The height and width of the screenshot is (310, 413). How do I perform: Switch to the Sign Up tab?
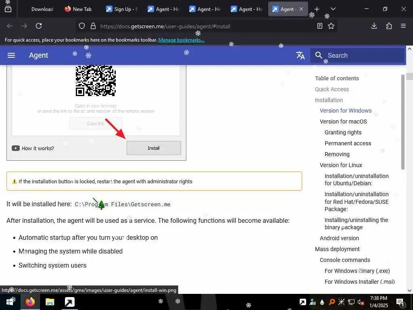(121, 9)
